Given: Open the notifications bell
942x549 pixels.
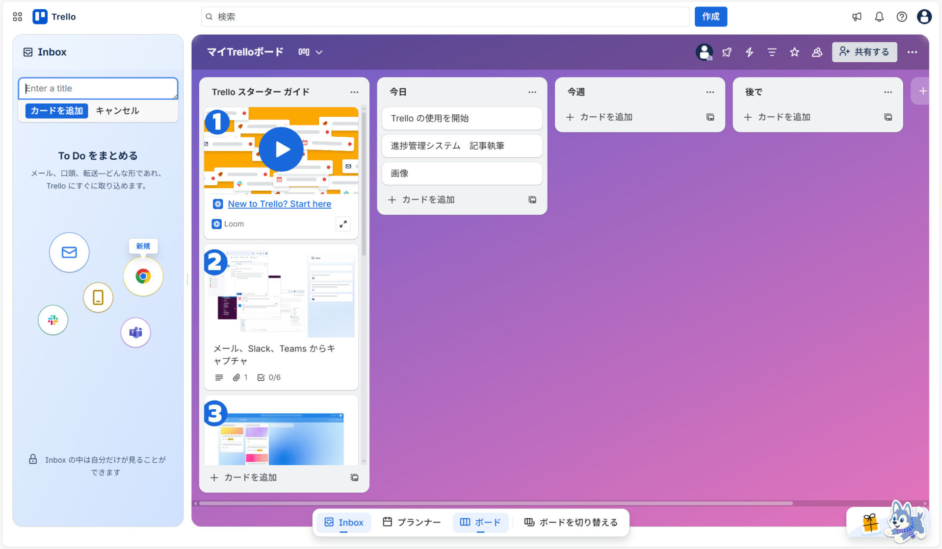Looking at the screenshot, I should (x=879, y=16).
